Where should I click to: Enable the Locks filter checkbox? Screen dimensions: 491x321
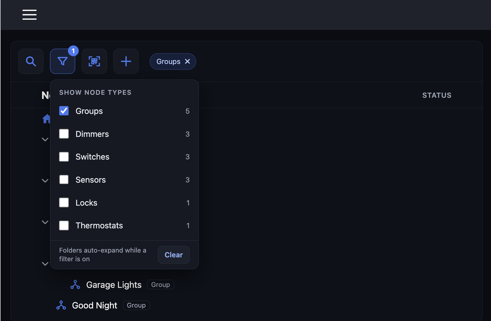click(x=64, y=202)
